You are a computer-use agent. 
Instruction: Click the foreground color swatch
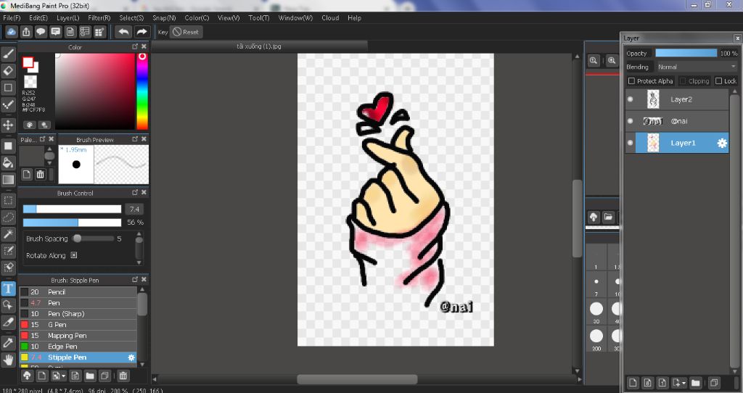coord(28,62)
